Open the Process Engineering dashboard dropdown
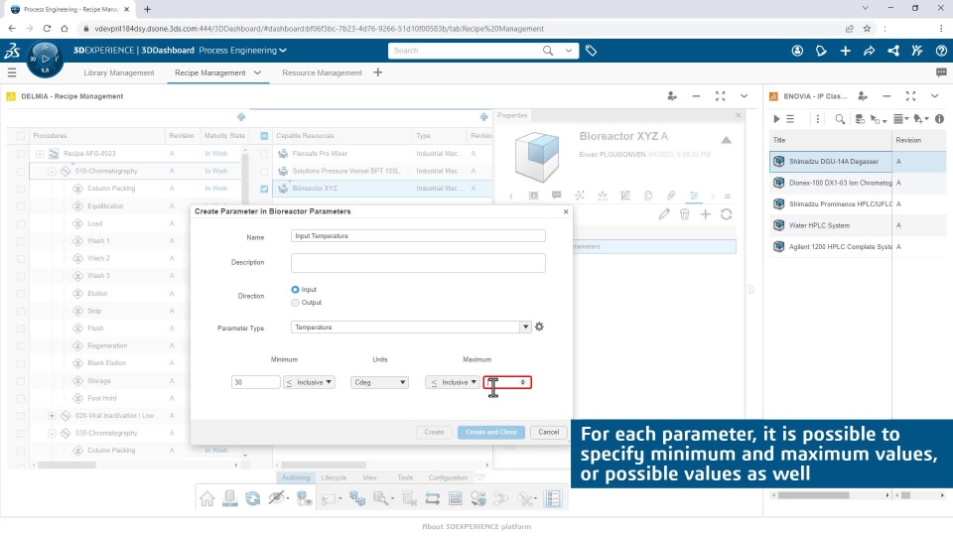Viewport: 953px width, 536px height. pyautogui.click(x=283, y=51)
